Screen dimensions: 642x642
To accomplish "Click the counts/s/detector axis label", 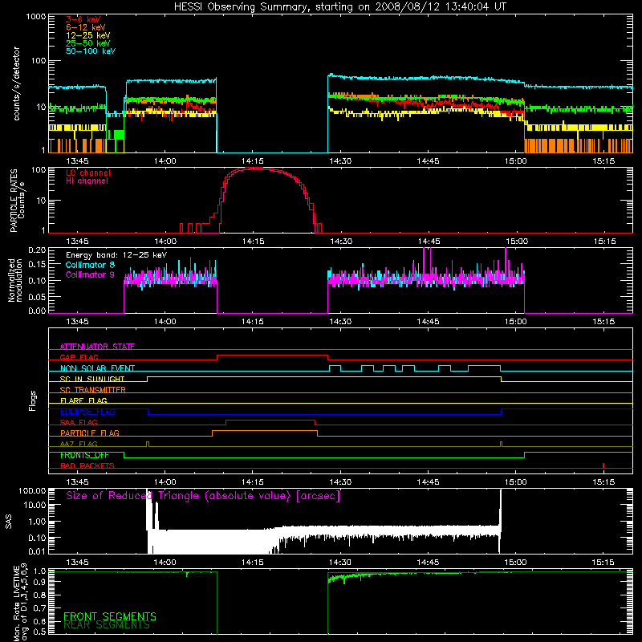I will tap(16, 83).
